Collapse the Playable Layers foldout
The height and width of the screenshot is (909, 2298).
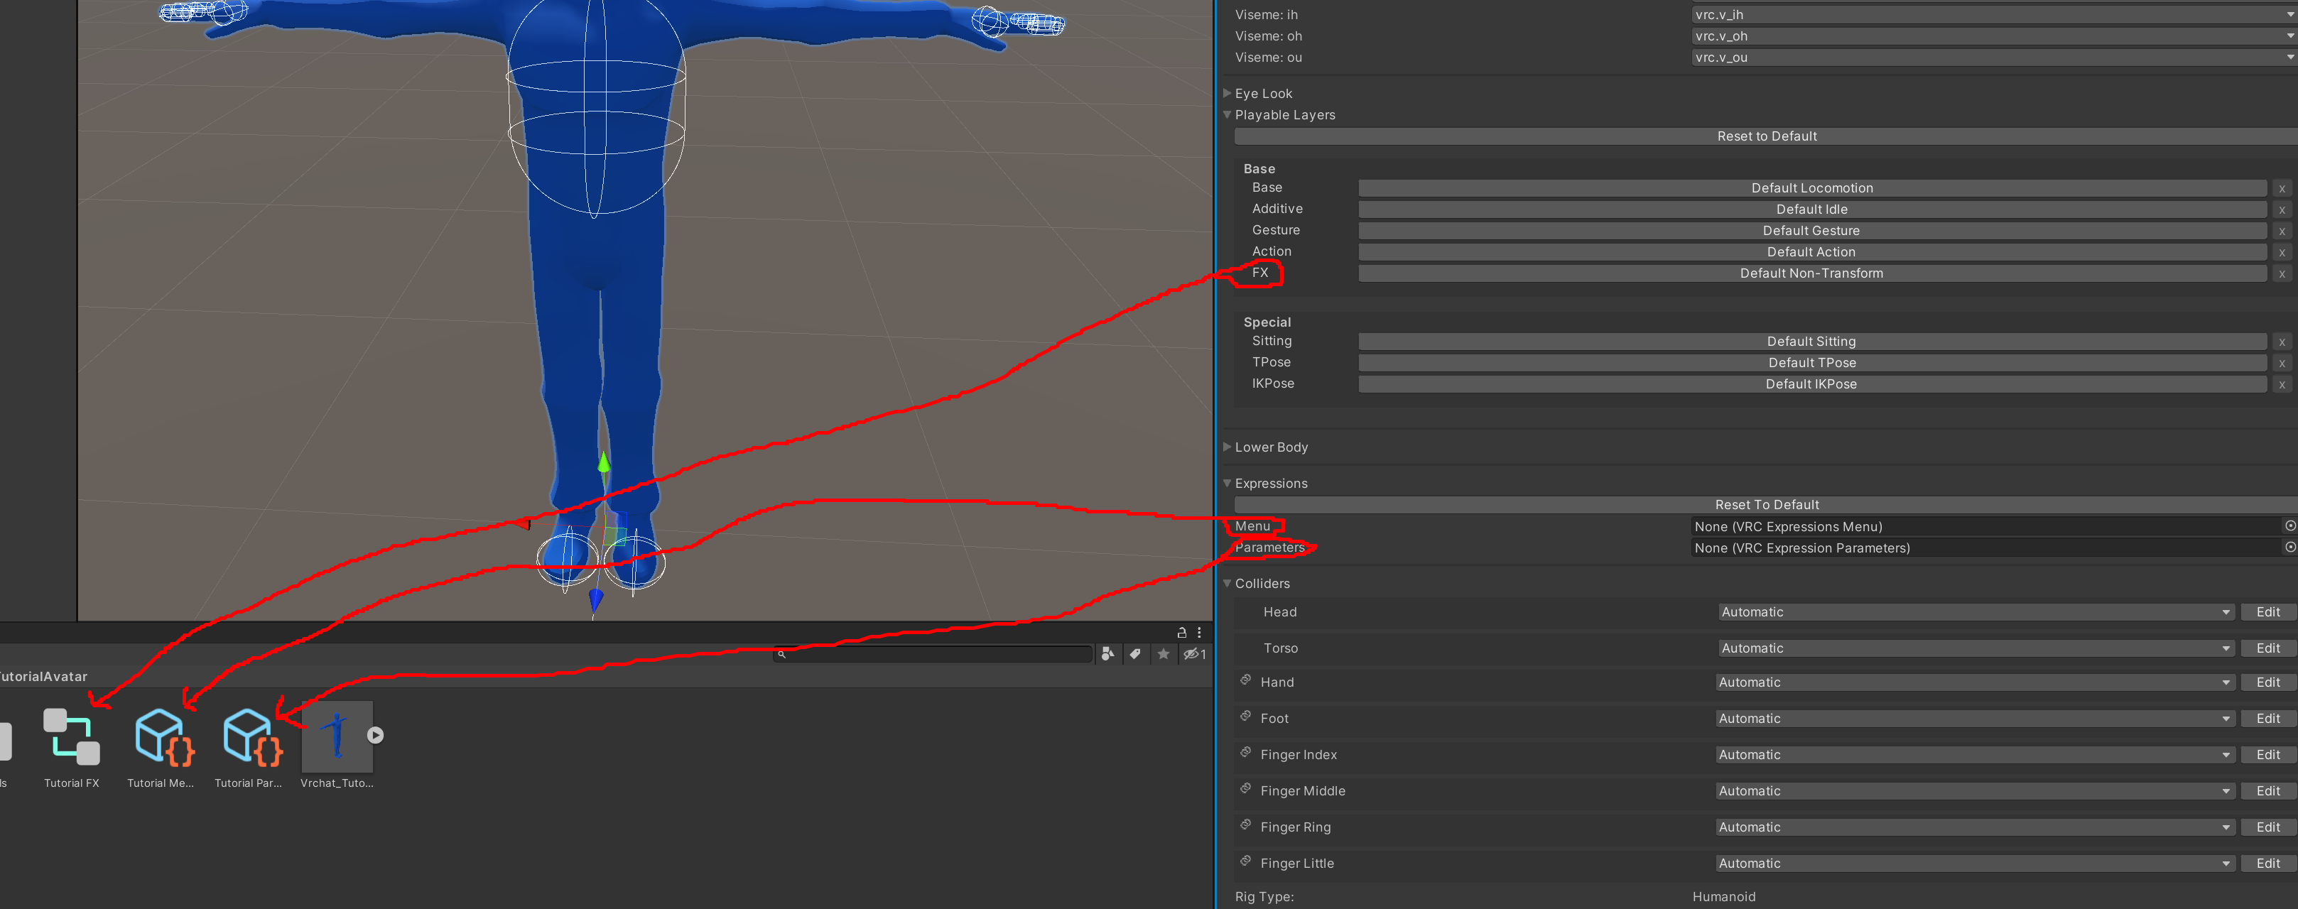[x=1227, y=114]
